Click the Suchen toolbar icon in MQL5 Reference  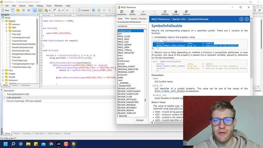click(132, 13)
